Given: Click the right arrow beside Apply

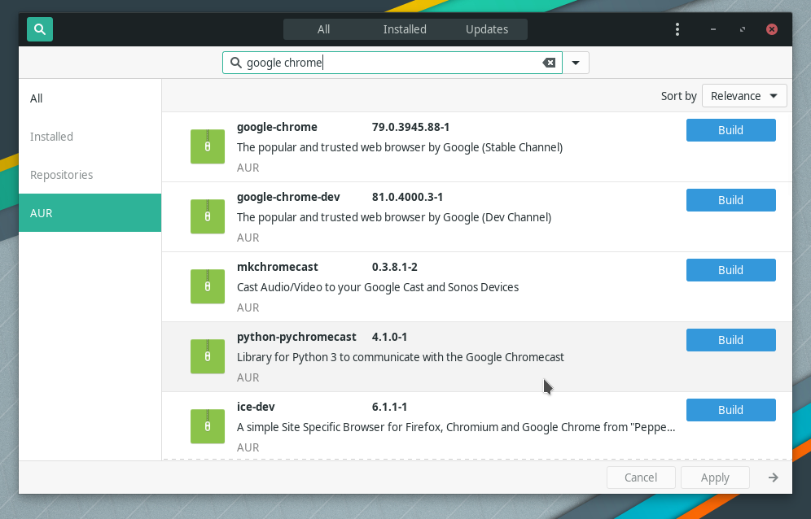Looking at the screenshot, I should tap(774, 478).
